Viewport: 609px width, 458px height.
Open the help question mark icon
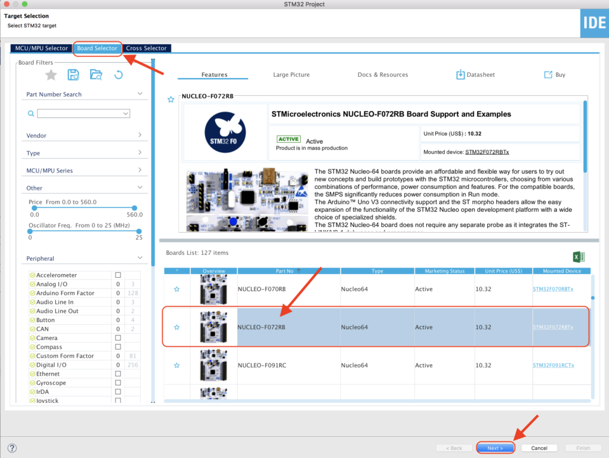click(11, 447)
